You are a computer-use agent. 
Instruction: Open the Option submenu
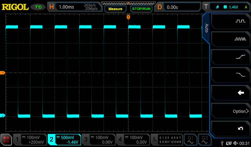point(241,111)
